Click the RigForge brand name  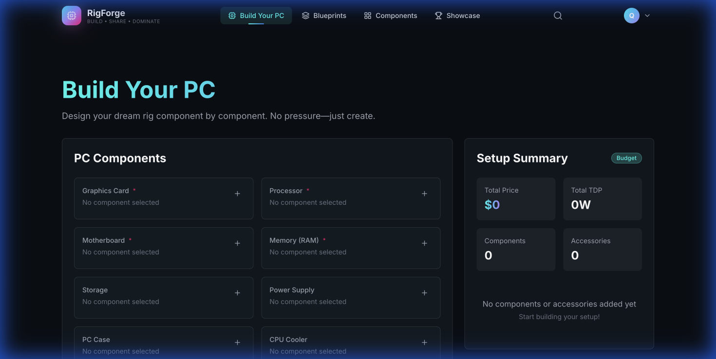[106, 13]
